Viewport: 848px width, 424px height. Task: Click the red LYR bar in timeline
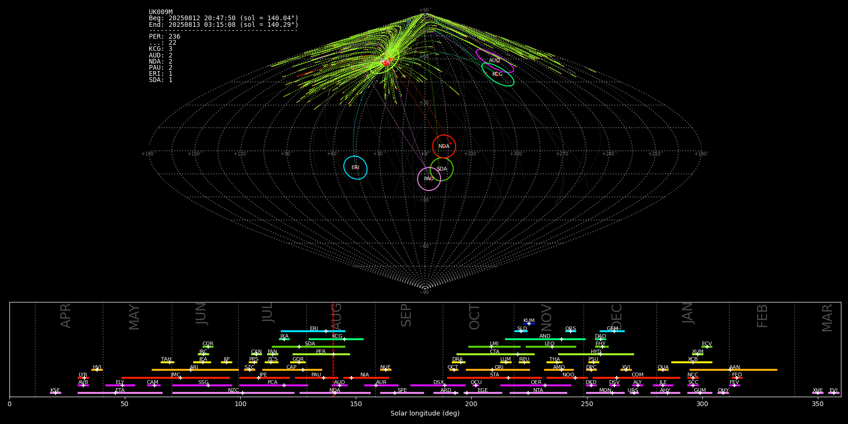click(83, 377)
